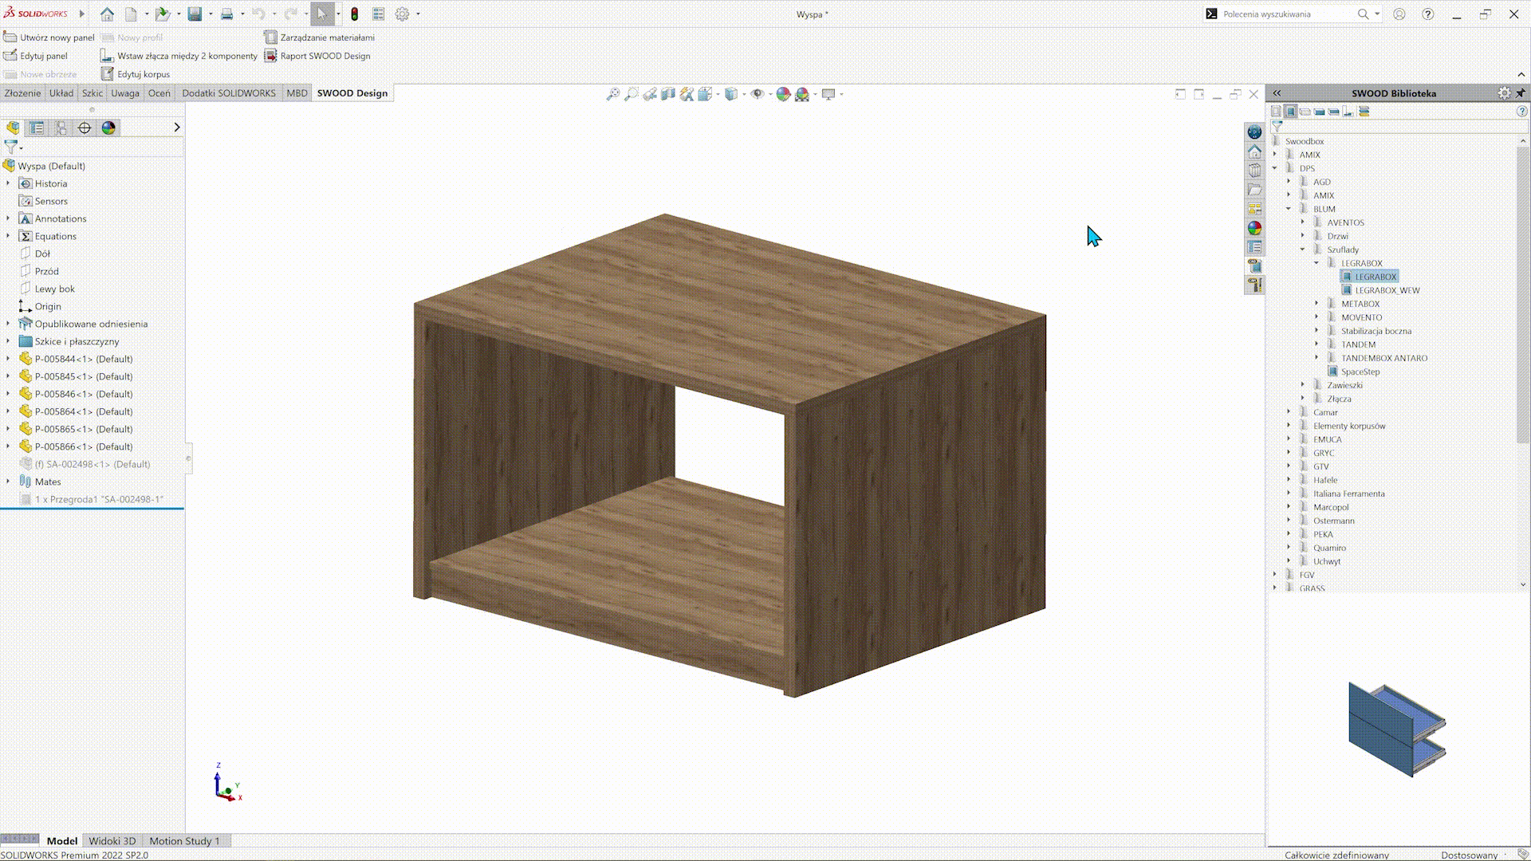Open the Dodatki SOLIDWORKS tab

pyautogui.click(x=229, y=92)
